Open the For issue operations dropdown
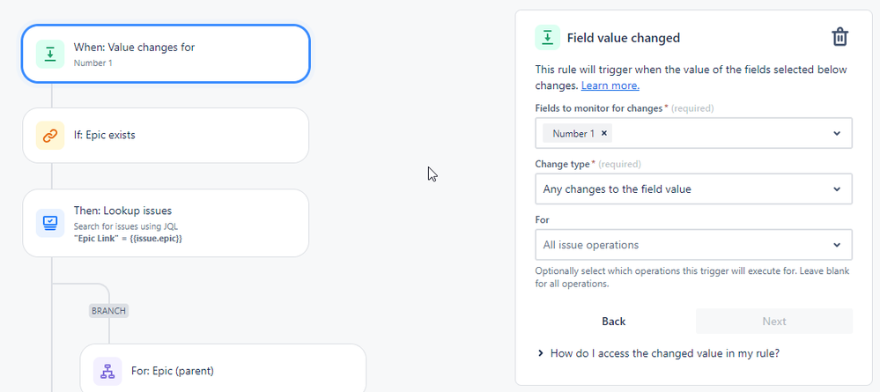The image size is (880, 392). tap(693, 245)
